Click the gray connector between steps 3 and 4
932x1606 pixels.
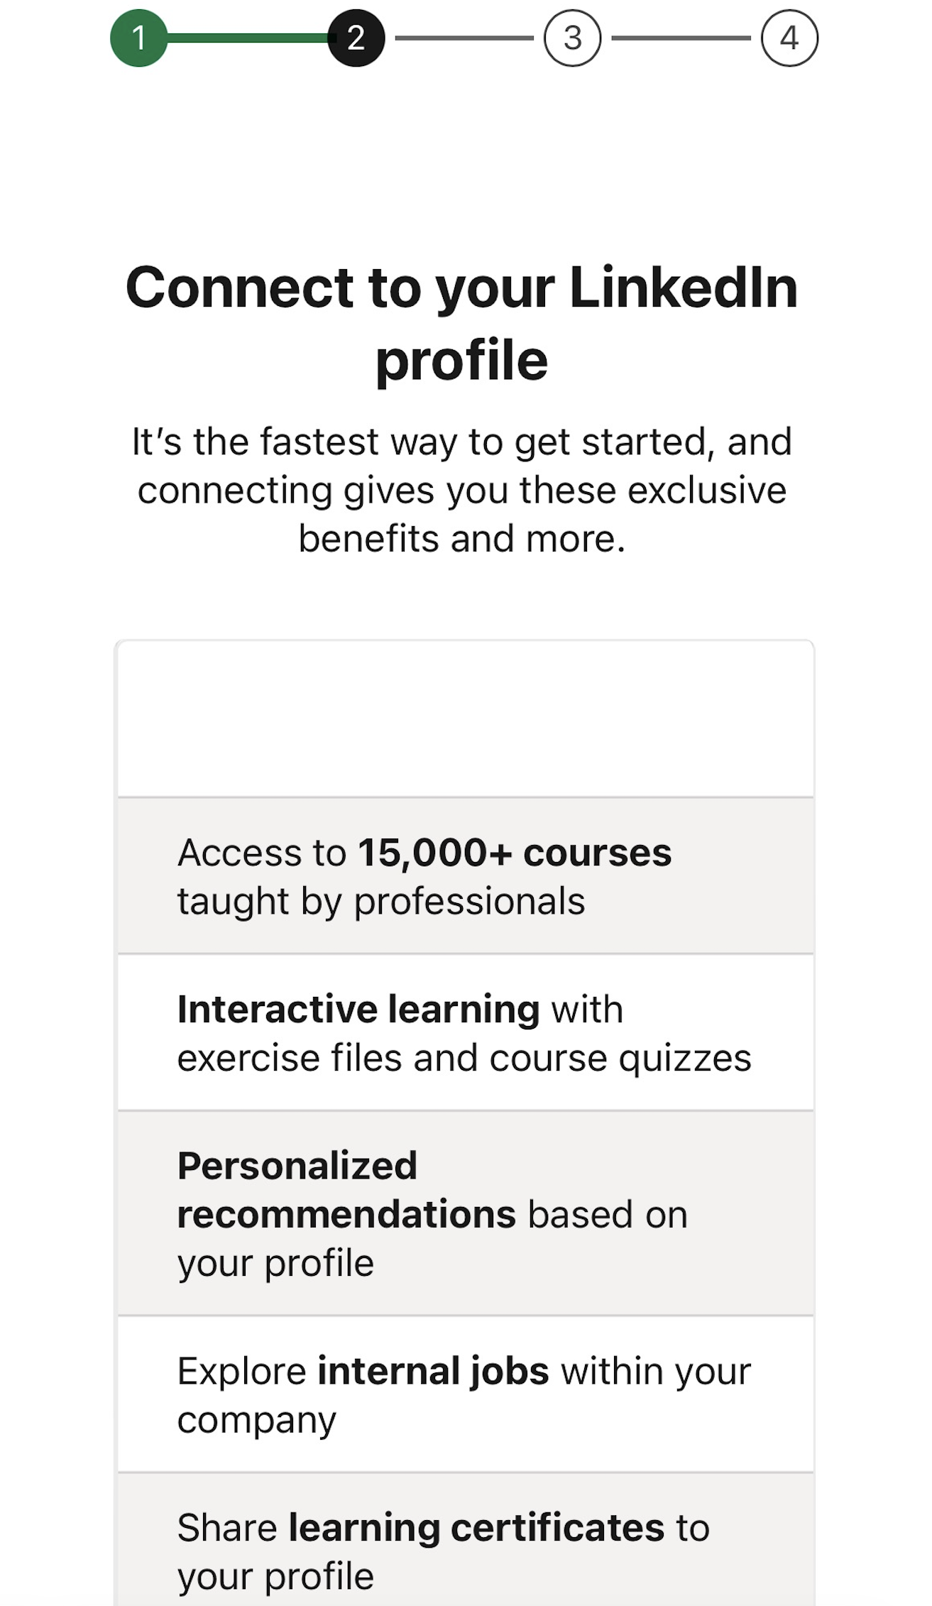pos(681,39)
